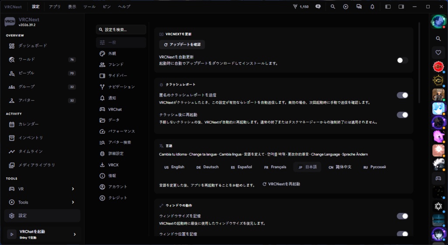
Task: Toggle the right sidebar panel icon
Action: coord(401,7)
